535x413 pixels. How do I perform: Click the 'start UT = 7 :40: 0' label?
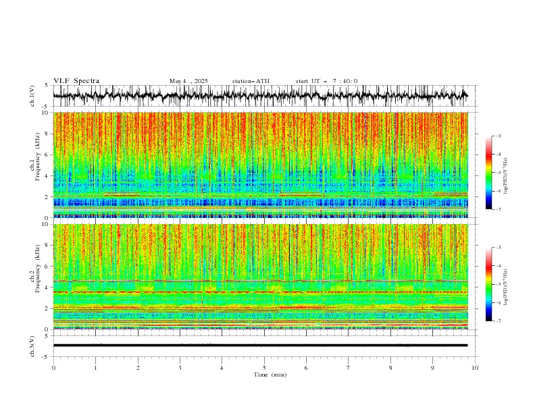pyautogui.click(x=326, y=81)
